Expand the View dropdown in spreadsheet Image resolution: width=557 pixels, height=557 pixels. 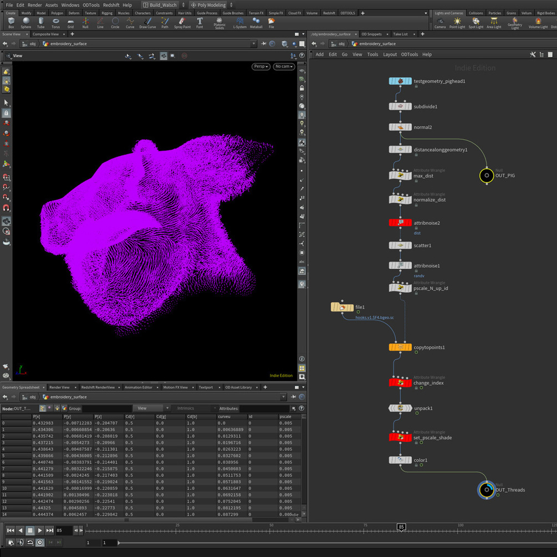coord(150,408)
